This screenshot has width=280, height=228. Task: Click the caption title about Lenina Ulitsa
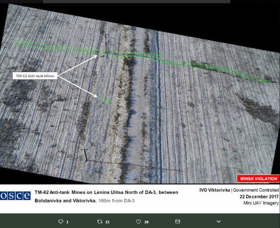coord(106,193)
